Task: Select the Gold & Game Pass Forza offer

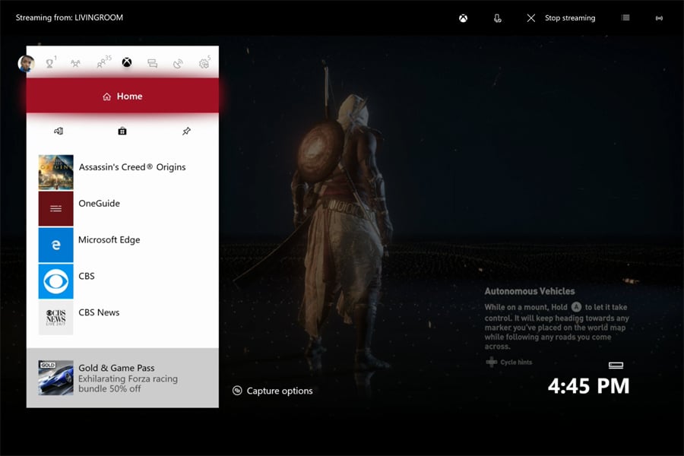Action: [x=122, y=378]
